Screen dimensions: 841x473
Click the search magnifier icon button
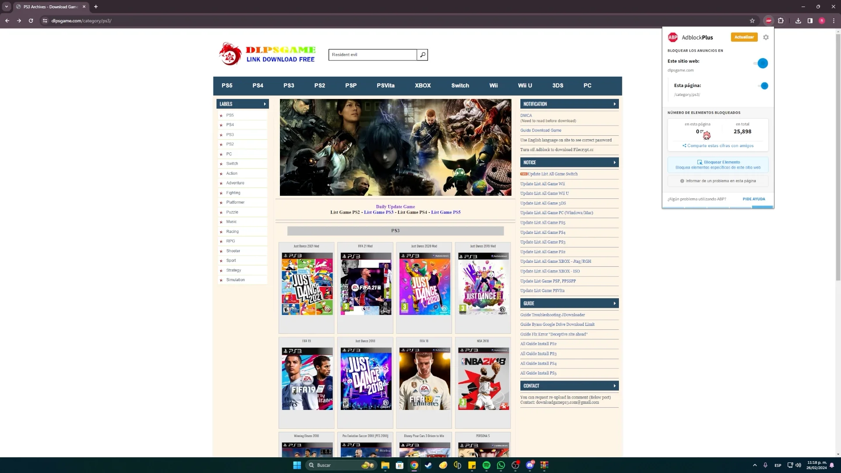[422, 55]
